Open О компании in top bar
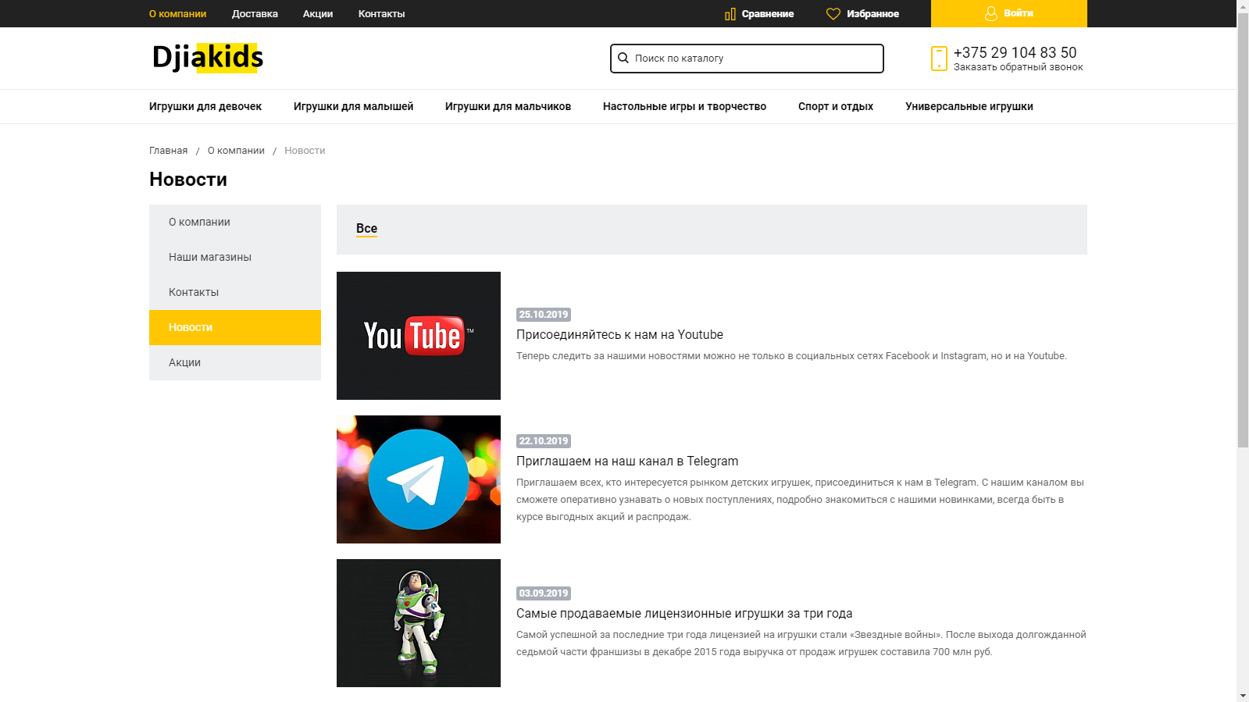 (178, 14)
